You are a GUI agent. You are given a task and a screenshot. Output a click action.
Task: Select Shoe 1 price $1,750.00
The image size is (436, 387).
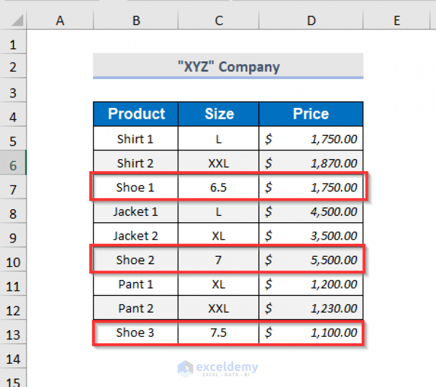tap(311, 187)
